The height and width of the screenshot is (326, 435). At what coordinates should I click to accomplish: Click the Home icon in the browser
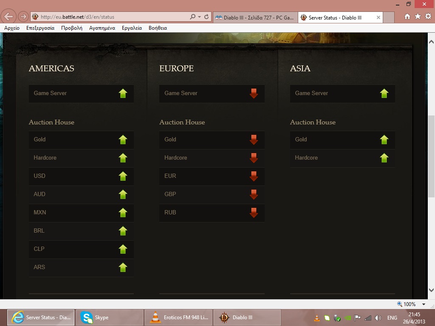407,17
